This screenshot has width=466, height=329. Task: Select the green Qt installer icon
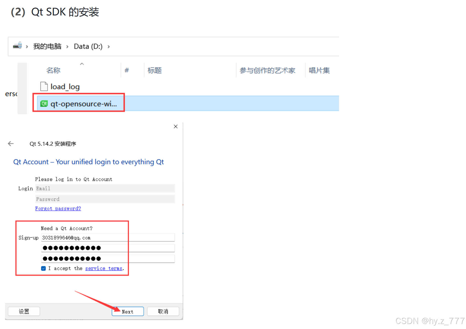point(44,104)
